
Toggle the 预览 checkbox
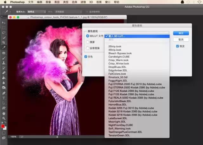click(178, 46)
